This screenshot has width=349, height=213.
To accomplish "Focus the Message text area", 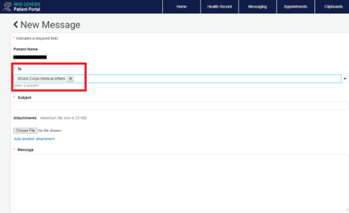I will click(x=181, y=182).
